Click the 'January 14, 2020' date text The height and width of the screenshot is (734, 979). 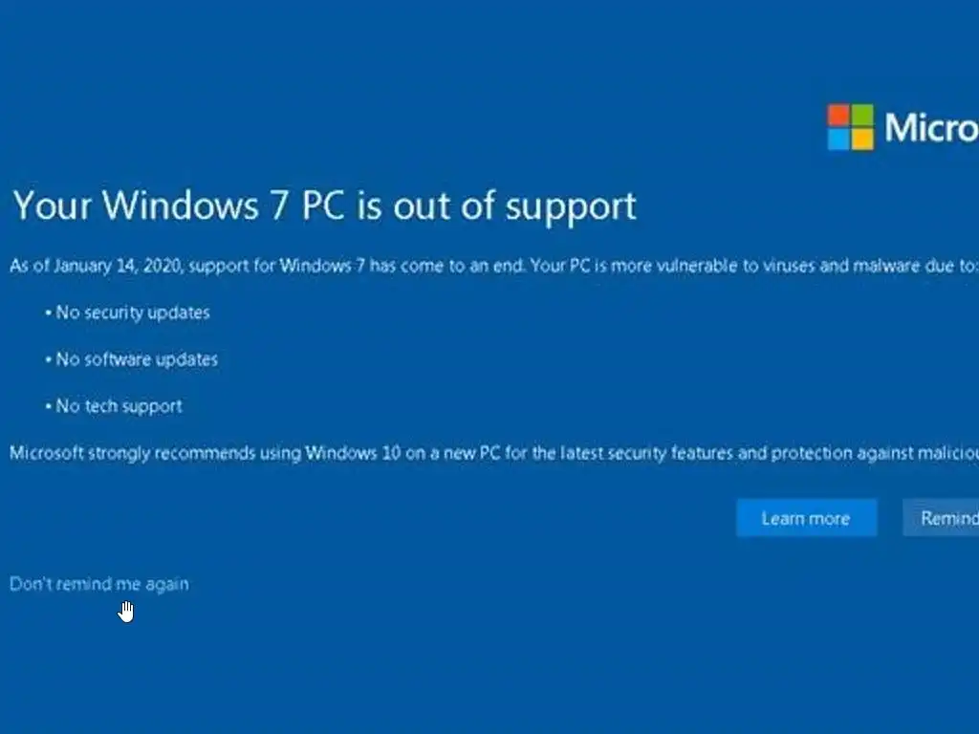[x=118, y=267]
